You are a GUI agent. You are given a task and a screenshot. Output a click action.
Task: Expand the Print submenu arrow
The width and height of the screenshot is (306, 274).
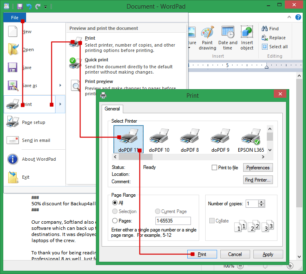[x=60, y=104]
